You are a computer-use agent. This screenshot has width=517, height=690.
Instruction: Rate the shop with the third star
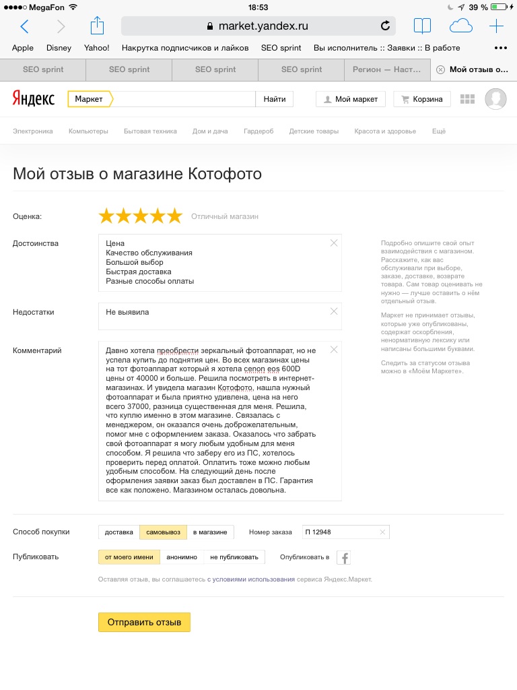click(x=141, y=216)
